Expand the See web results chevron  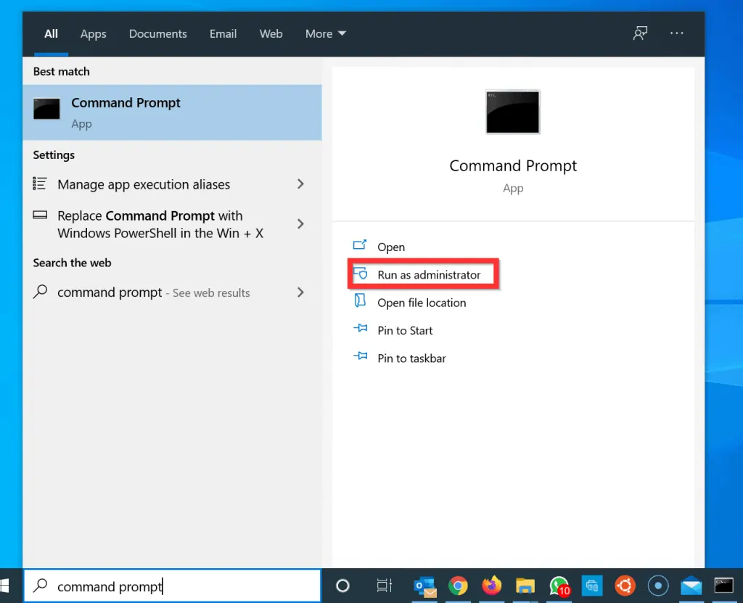point(300,292)
